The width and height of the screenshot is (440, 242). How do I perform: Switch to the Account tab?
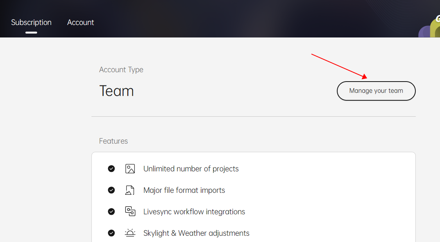pyautogui.click(x=80, y=23)
